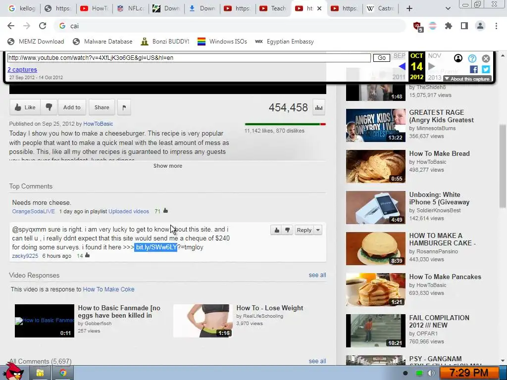Open the Malware Database bookmark
The image size is (507, 380).
(103, 42)
